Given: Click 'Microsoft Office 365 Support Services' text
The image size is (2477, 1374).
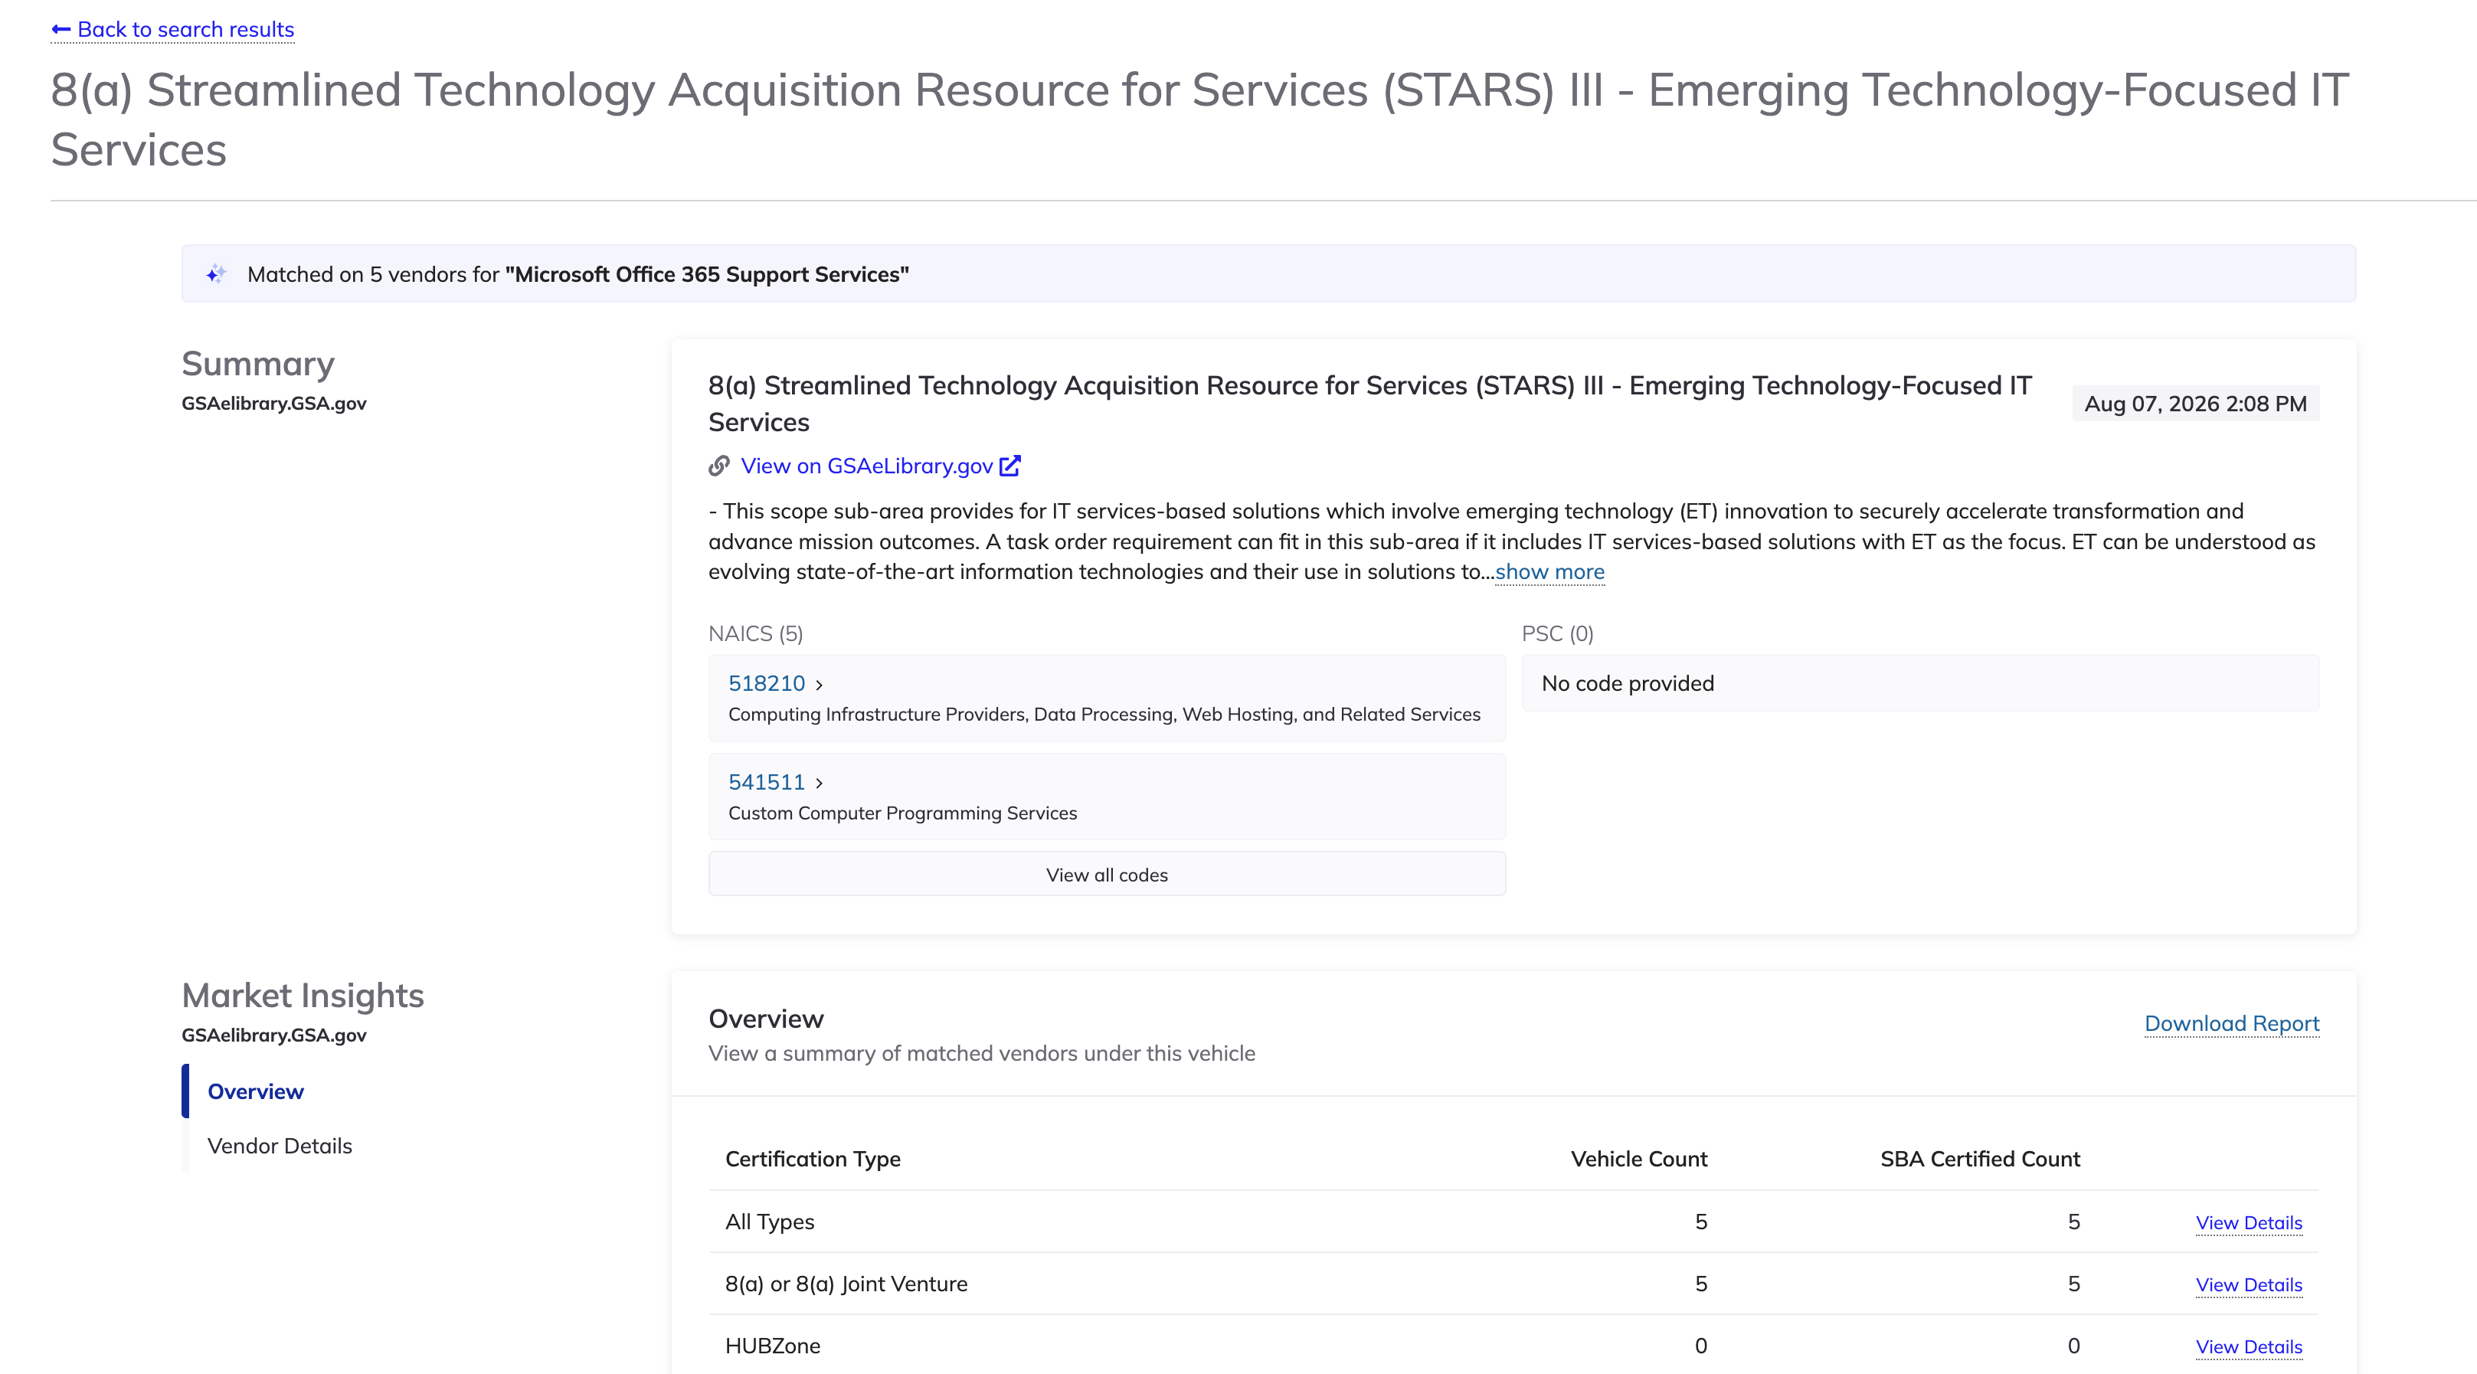Looking at the screenshot, I should pyautogui.click(x=707, y=275).
